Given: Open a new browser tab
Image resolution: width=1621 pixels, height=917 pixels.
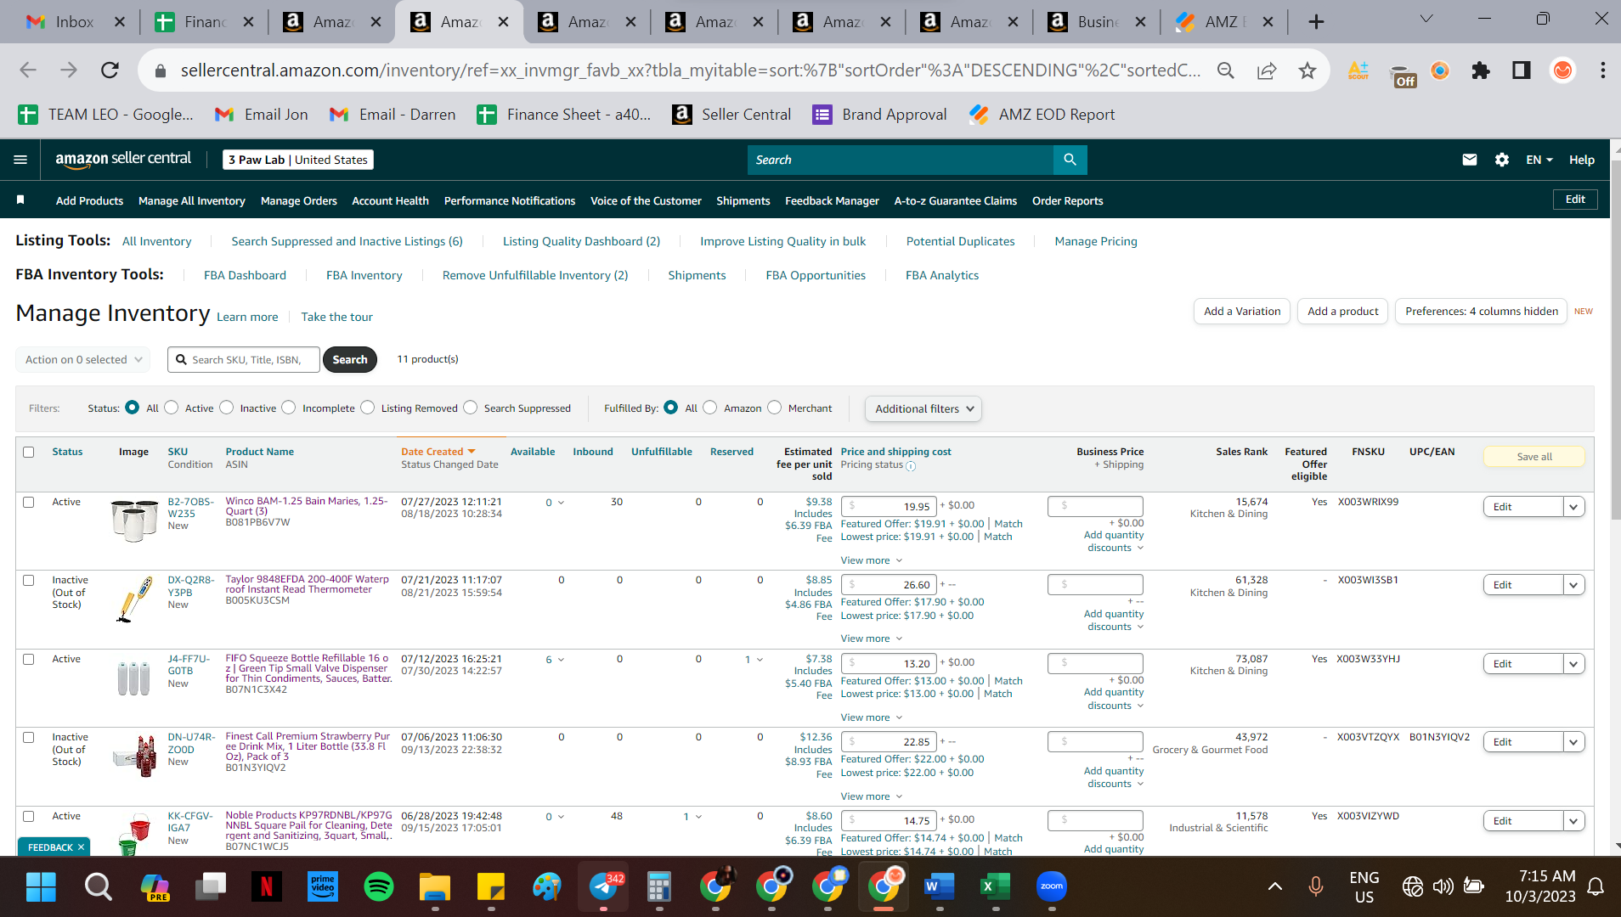Looking at the screenshot, I should (x=1316, y=22).
